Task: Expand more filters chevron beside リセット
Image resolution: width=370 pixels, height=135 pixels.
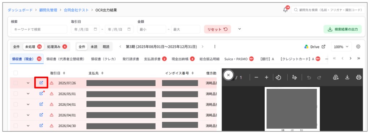Action: 240,29
